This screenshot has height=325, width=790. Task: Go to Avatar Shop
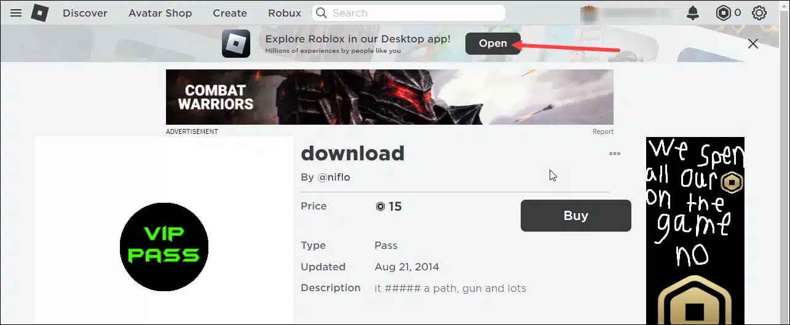[160, 13]
